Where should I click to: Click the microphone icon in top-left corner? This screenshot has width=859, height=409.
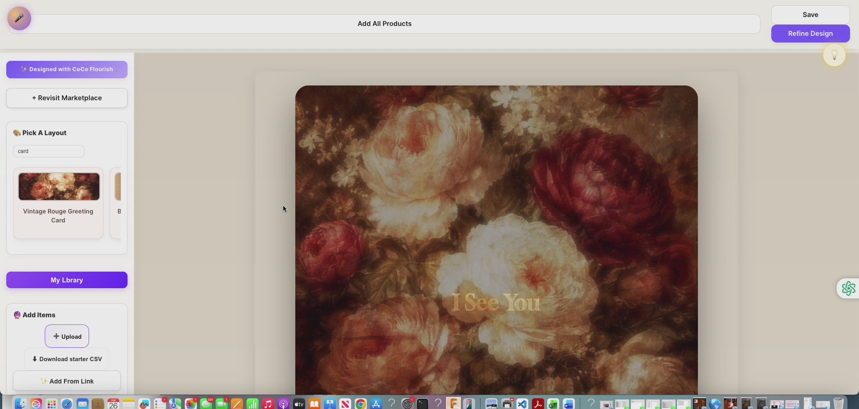[19, 18]
